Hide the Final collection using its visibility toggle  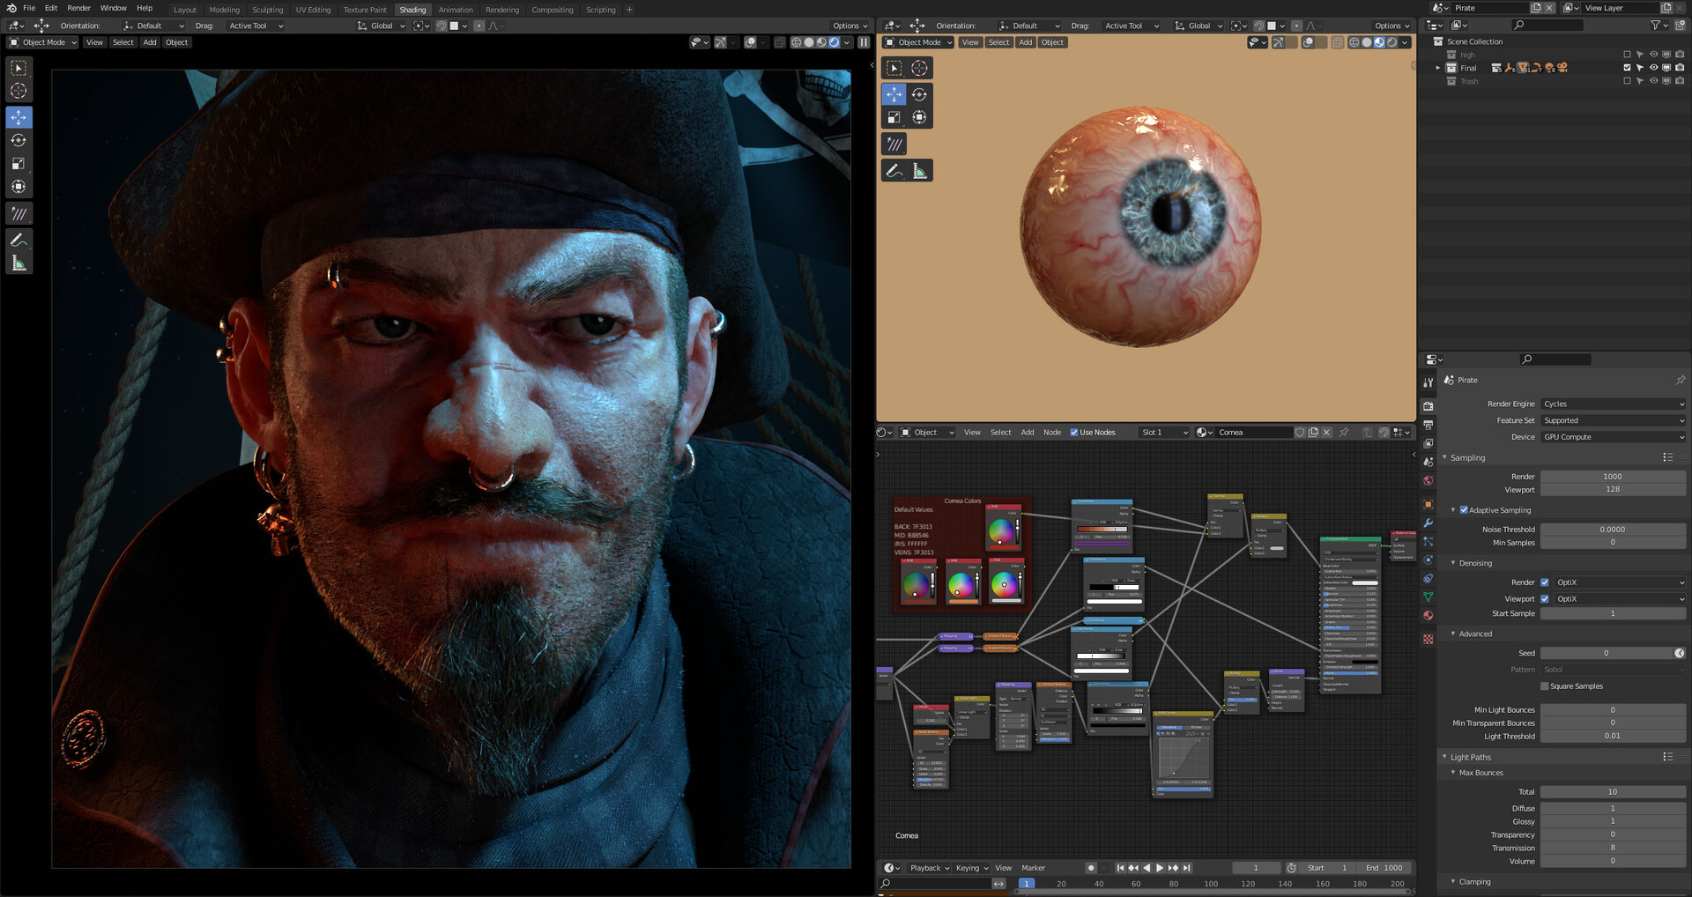click(1654, 67)
